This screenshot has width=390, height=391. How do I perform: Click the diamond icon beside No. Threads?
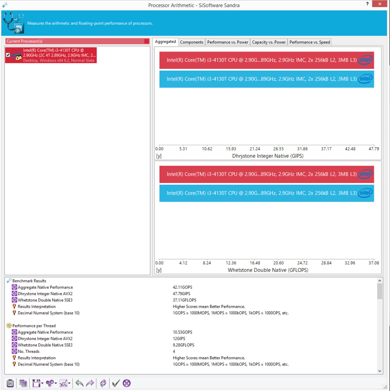coord(14,351)
